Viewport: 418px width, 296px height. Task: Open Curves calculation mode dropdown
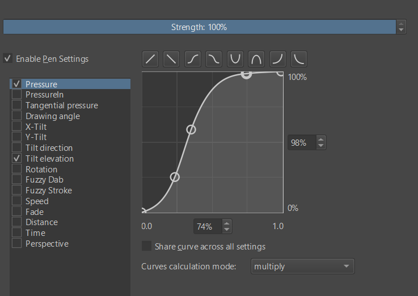pyautogui.click(x=302, y=267)
